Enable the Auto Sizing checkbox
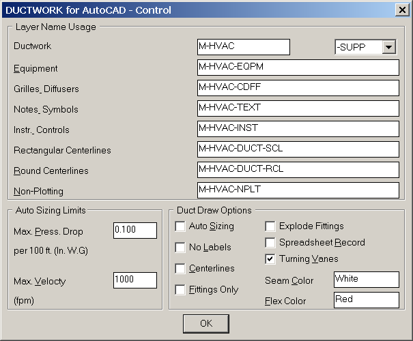 (180, 226)
